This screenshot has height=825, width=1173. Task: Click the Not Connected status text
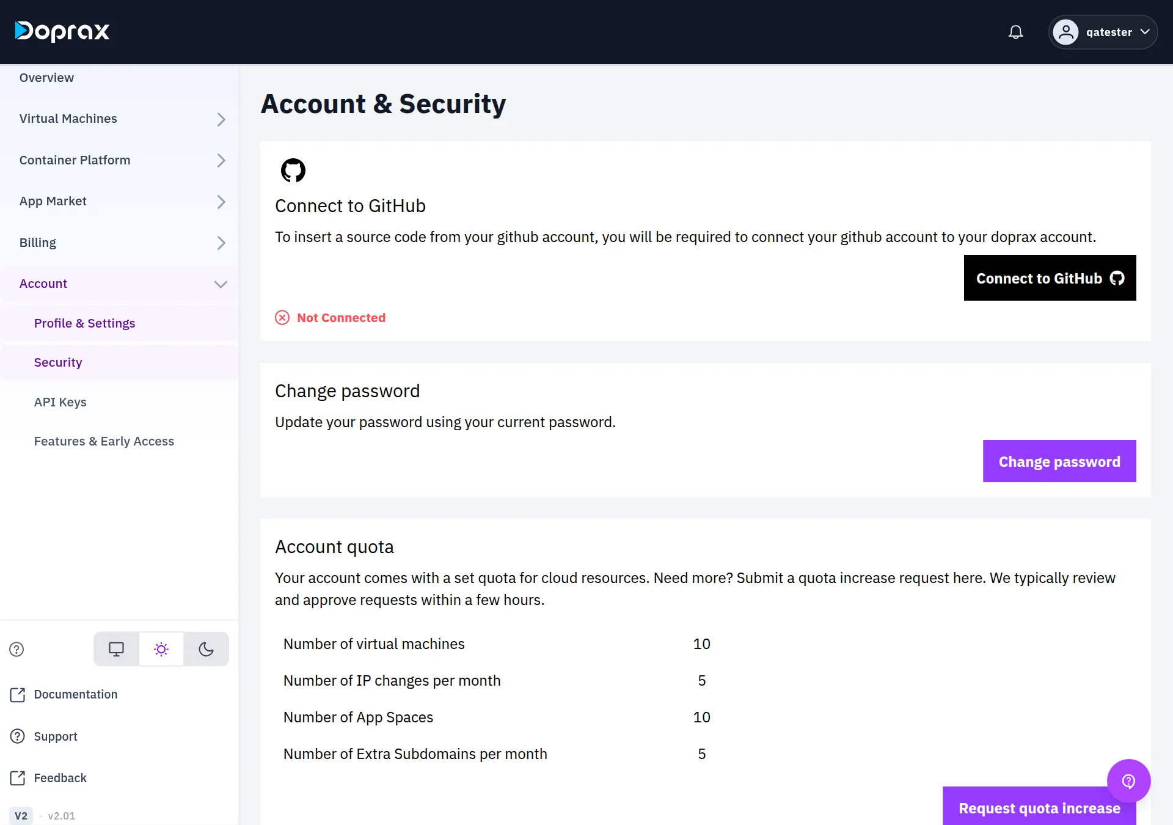click(x=341, y=318)
